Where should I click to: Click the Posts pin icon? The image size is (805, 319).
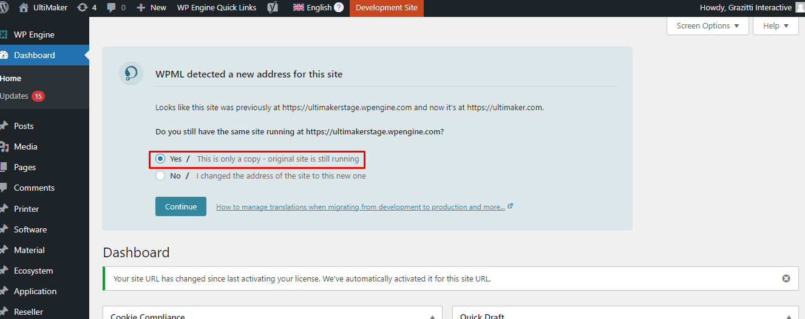click(4, 126)
